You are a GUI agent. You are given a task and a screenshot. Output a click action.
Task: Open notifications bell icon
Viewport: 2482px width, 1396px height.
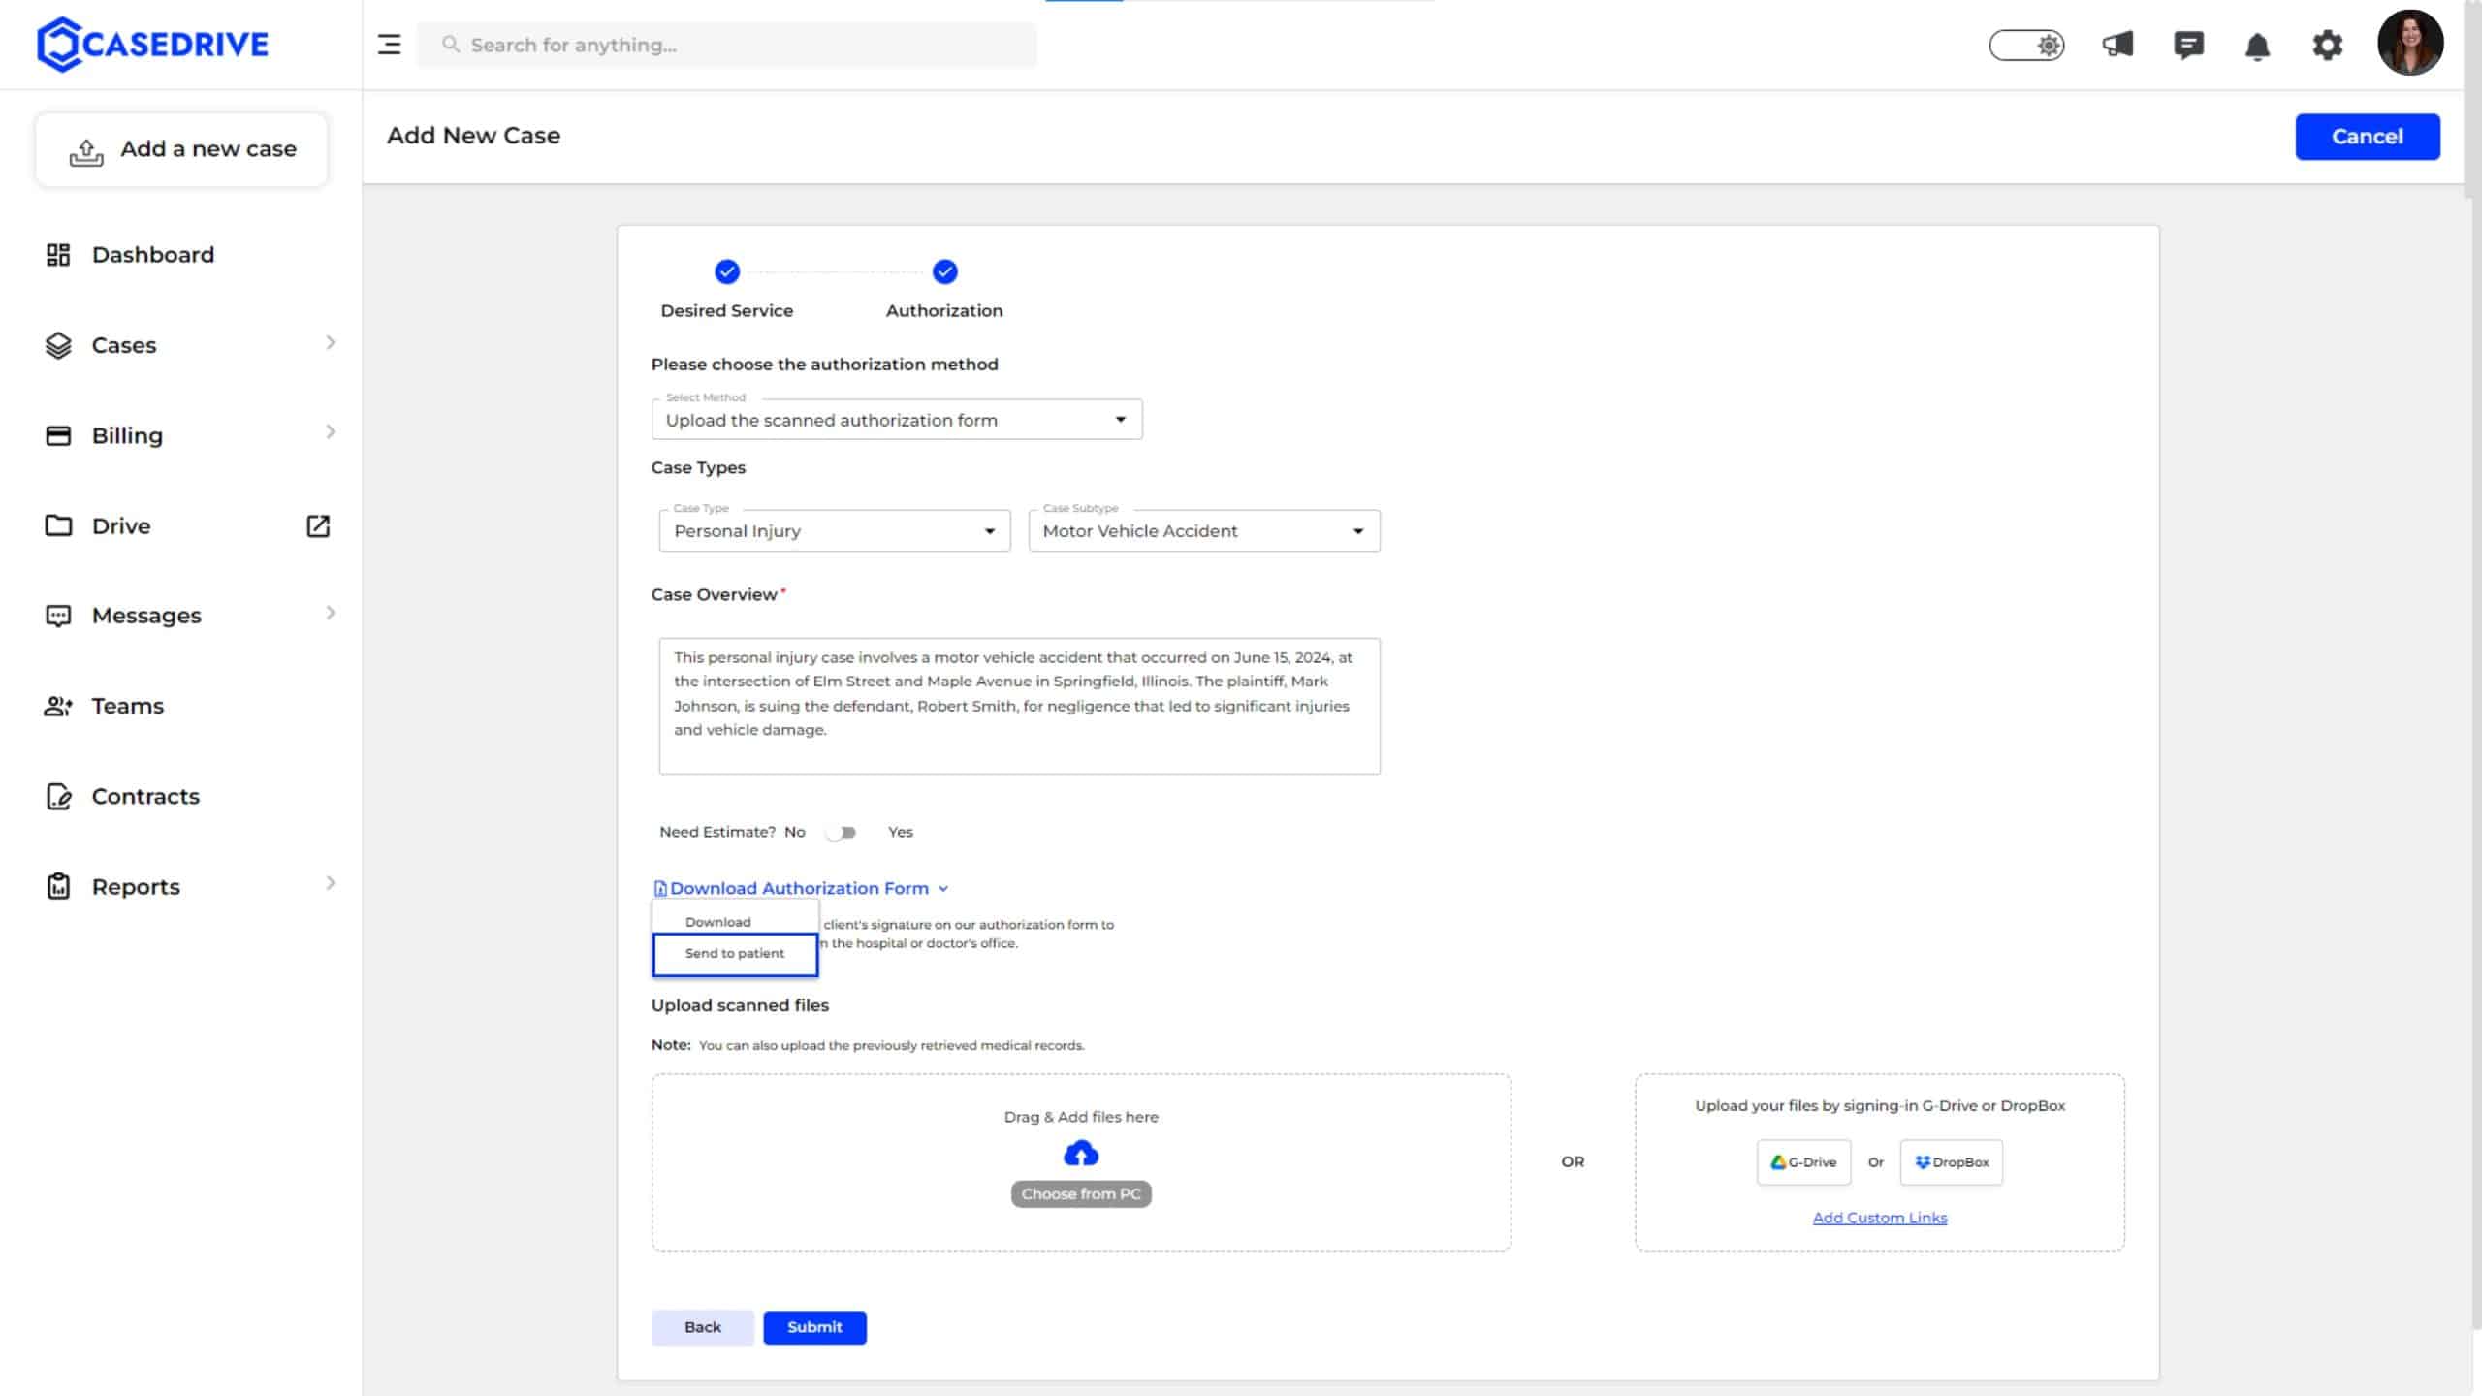2257,46
